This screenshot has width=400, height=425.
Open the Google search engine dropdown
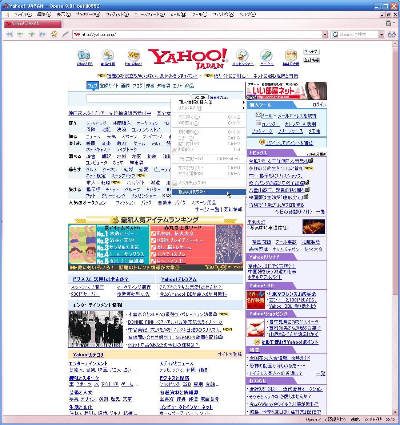[381, 35]
